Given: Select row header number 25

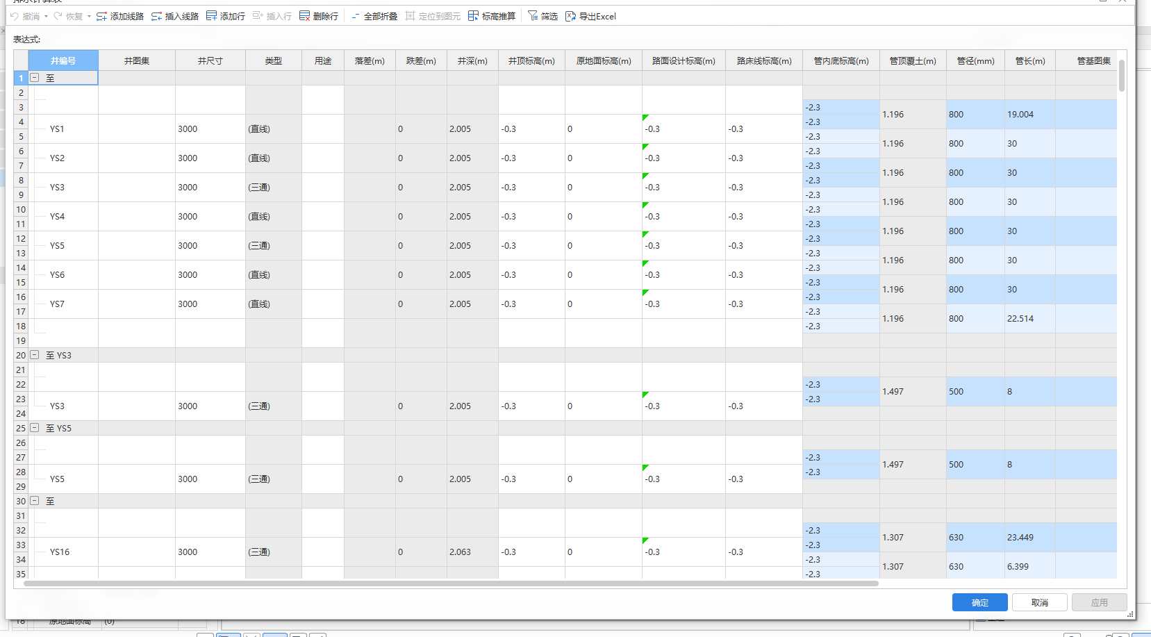Looking at the screenshot, I should [x=21, y=428].
